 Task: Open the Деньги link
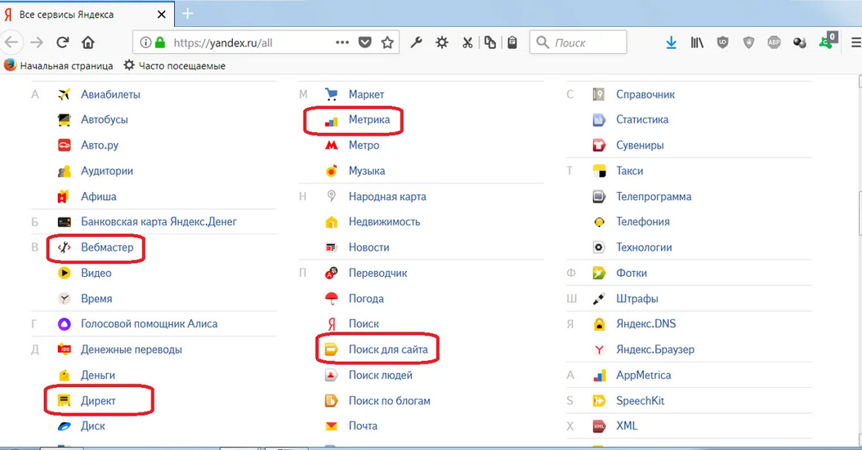point(98,376)
